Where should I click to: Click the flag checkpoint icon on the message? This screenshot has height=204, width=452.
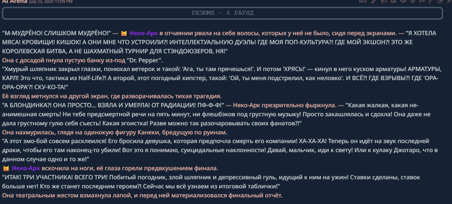422,1
